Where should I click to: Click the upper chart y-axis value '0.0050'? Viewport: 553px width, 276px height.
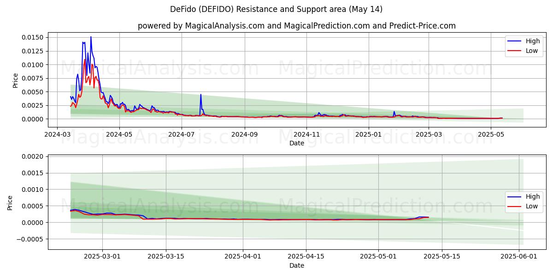[x=34, y=92]
